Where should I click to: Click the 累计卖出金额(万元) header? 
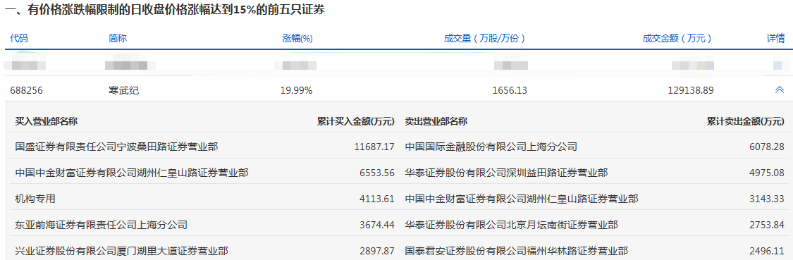[x=746, y=121]
